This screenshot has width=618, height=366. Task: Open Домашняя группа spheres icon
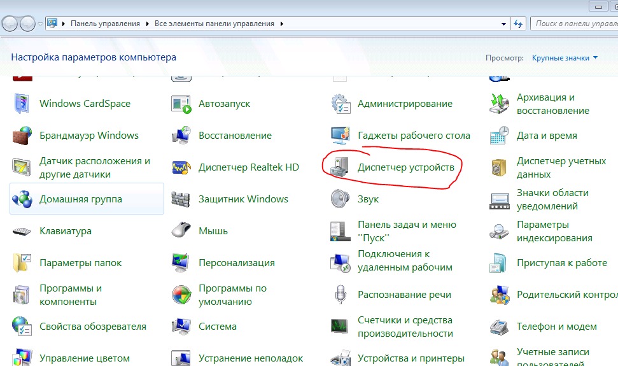22,199
